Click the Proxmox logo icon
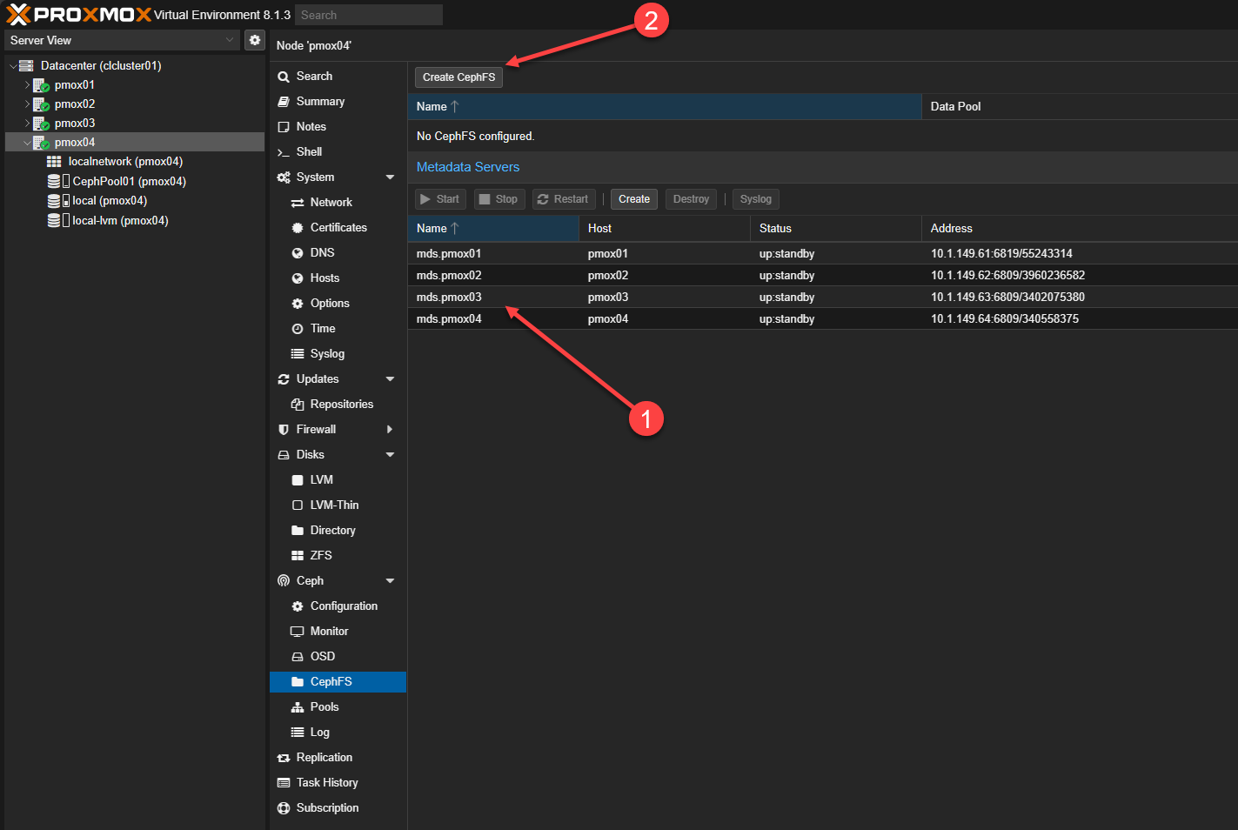This screenshot has width=1238, height=830. pyautogui.click(x=18, y=14)
